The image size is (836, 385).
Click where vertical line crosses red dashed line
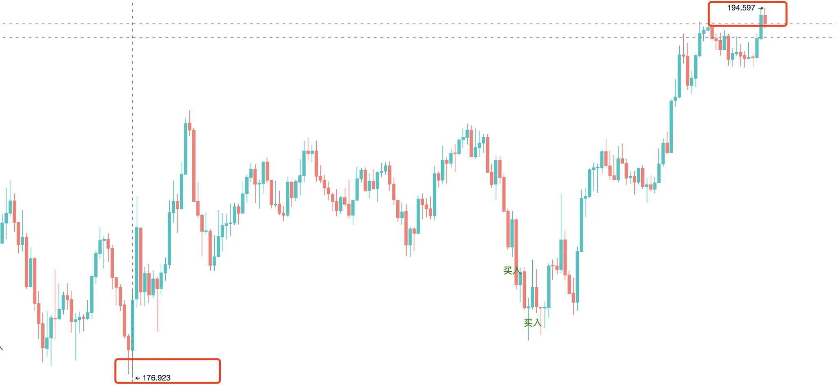(132, 24)
